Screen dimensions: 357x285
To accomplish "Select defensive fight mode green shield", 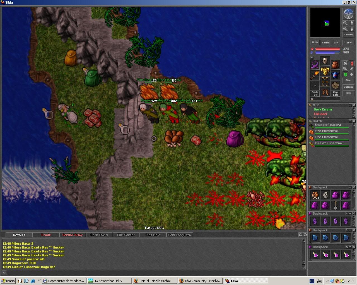I will [x=345, y=74].
